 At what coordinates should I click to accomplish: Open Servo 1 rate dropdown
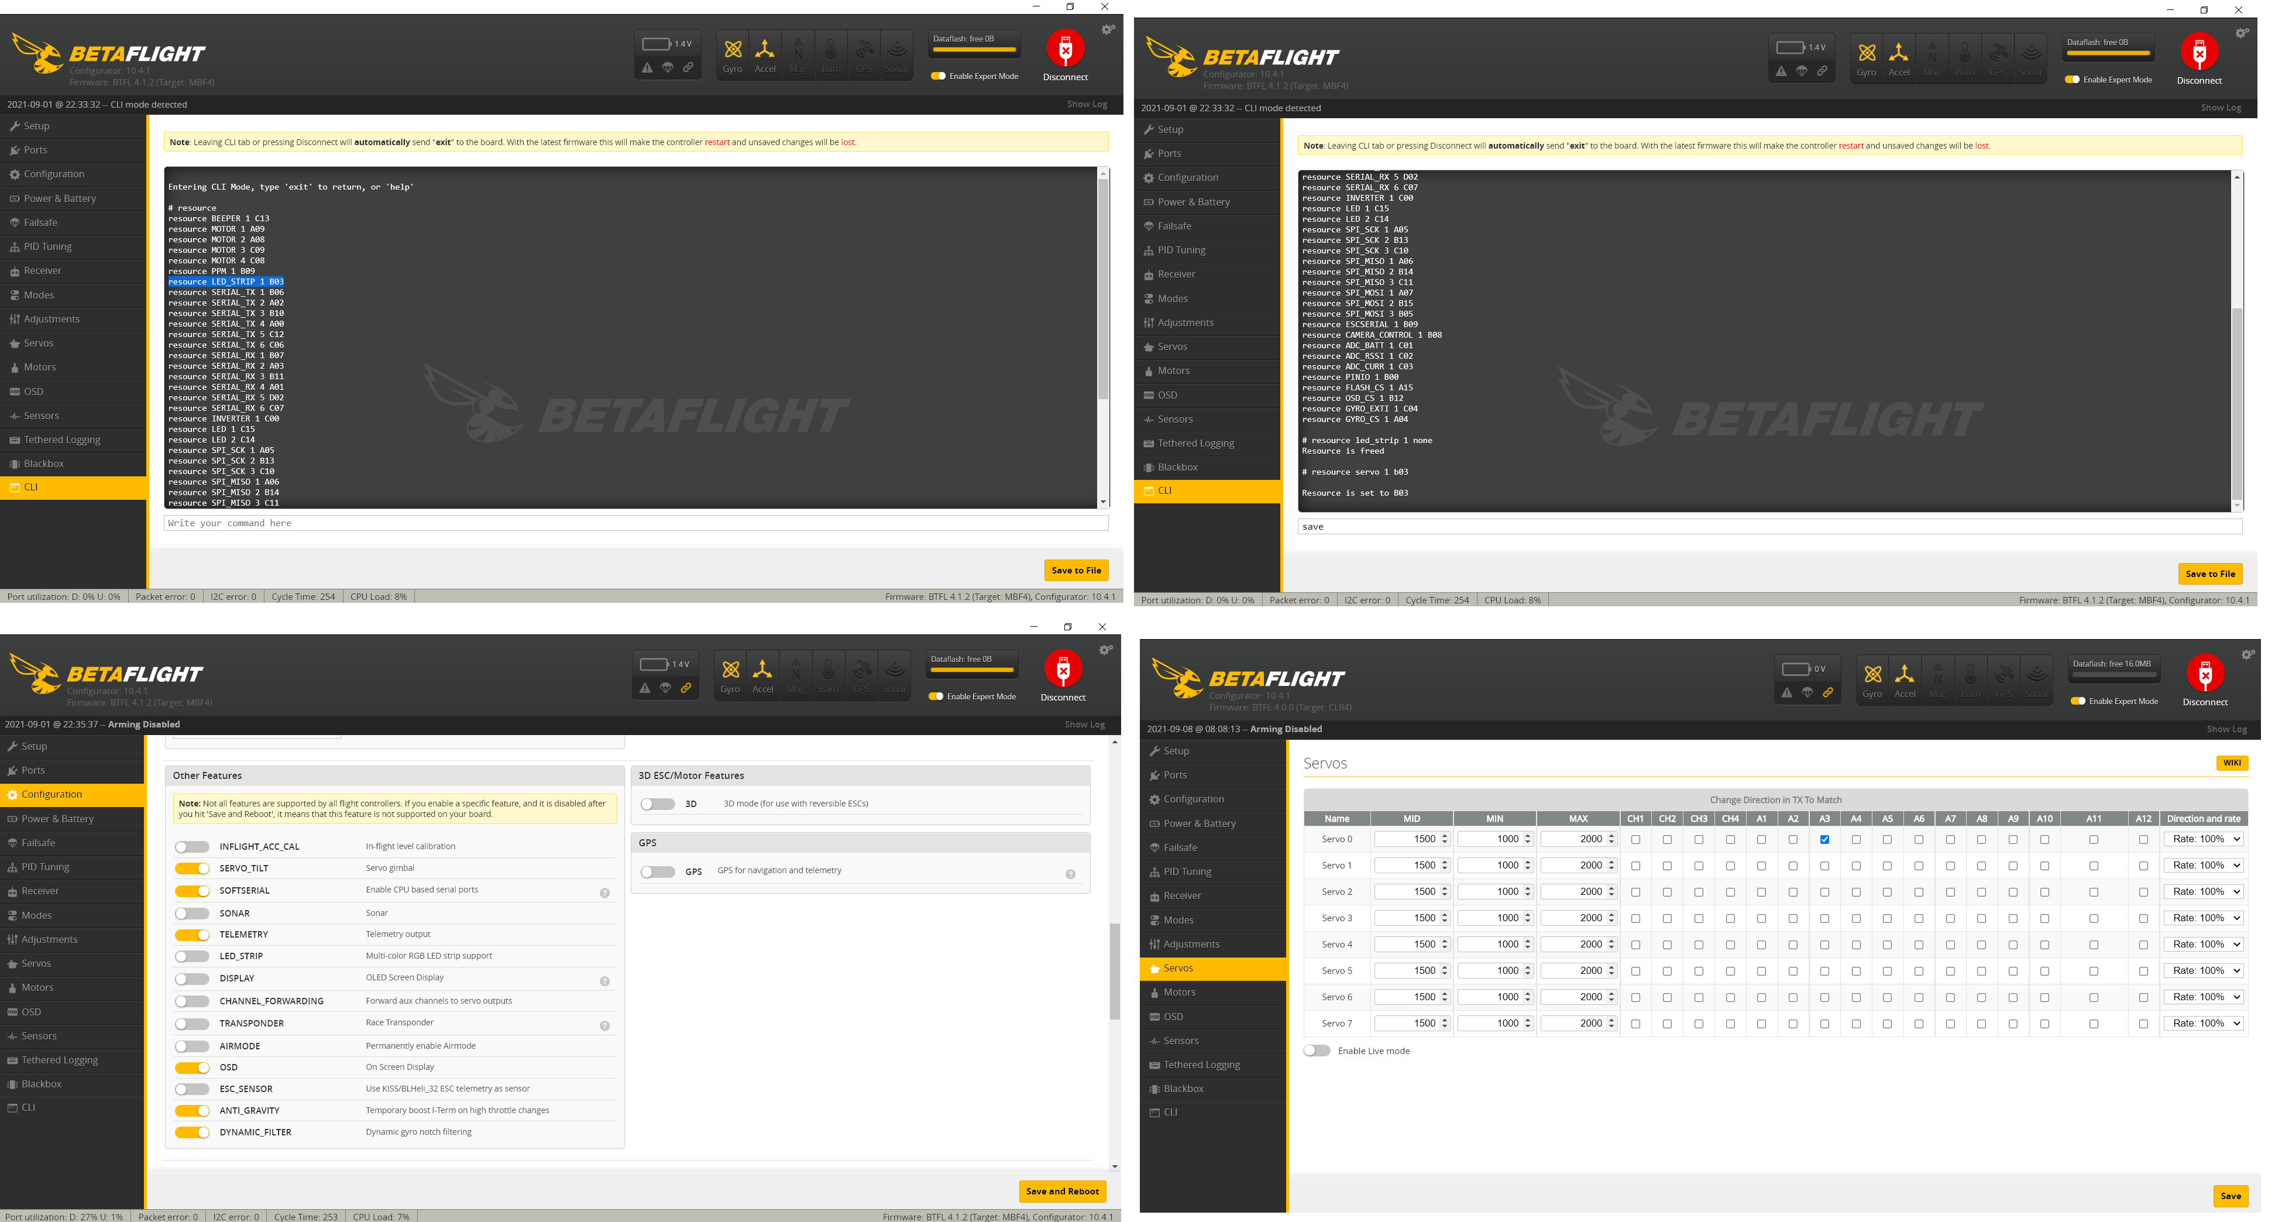coord(2204,866)
